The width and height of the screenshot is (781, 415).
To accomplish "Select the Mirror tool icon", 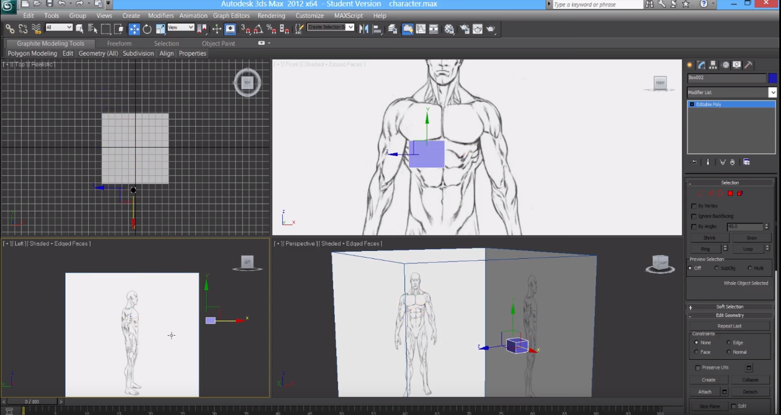I will [x=364, y=29].
